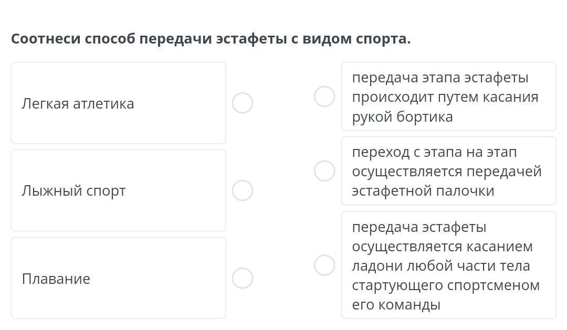Click the text label Легкая атлетика
The height and width of the screenshot is (330, 567).
[x=78, y=104]
